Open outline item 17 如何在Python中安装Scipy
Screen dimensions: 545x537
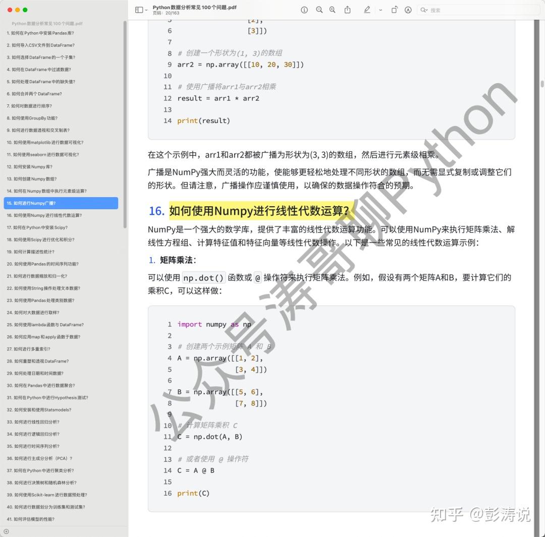(37, 227)
